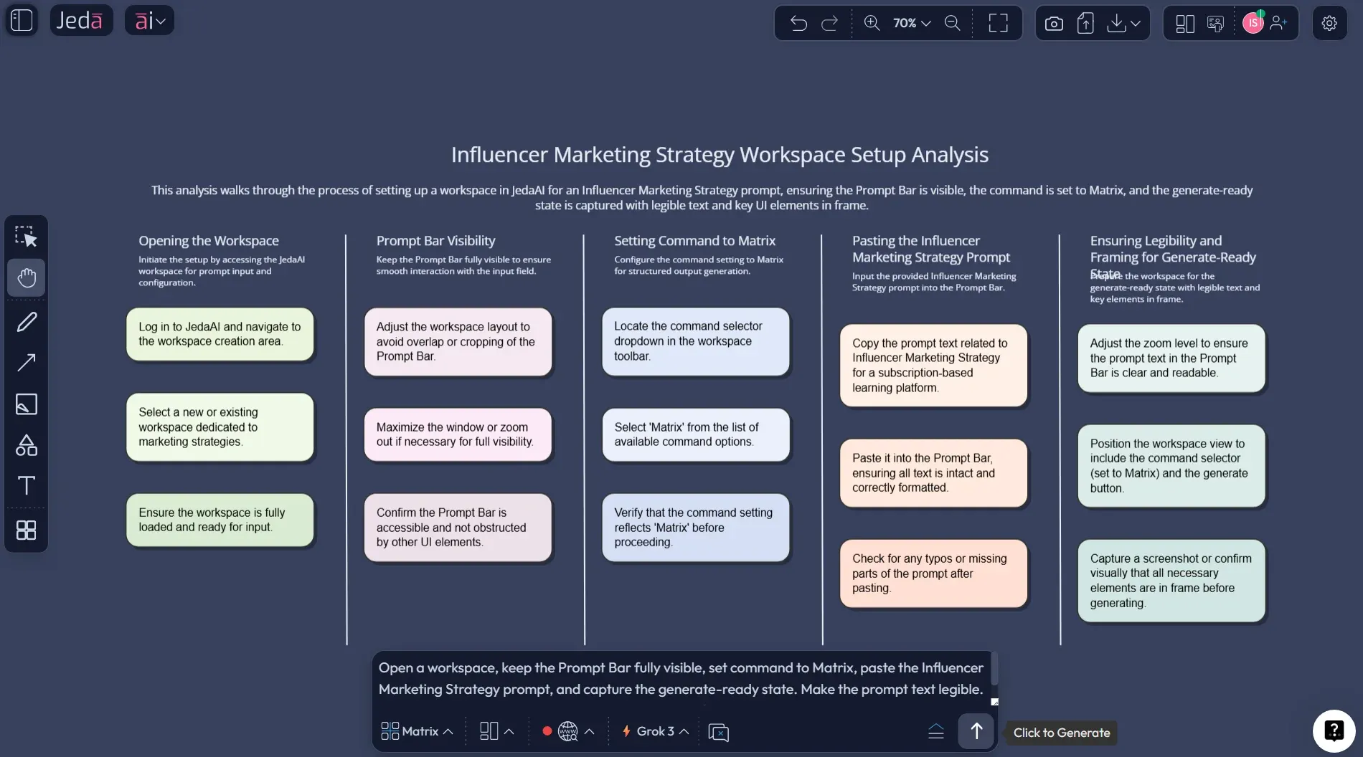1363x757 pixels.
Task: Click the red recording status dot
Action: pos(547,731)
